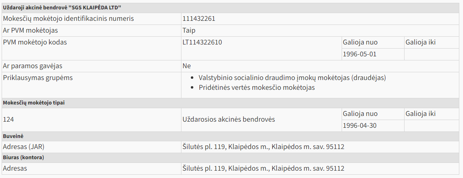Screen dimensions: 463x178
Task: Click the "Ar PVM mokėtojas" label
Action: click(x=30, y=31)
